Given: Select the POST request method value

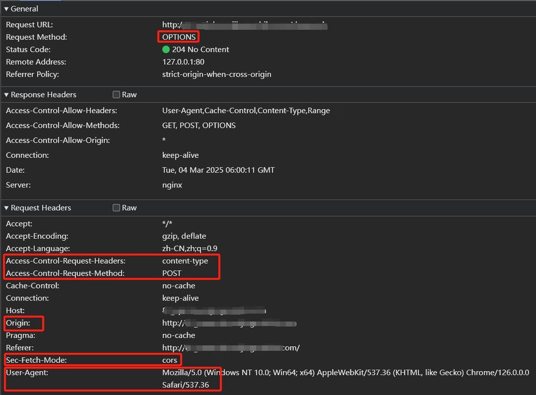Looking at the screenshot, I should [171, 273].
